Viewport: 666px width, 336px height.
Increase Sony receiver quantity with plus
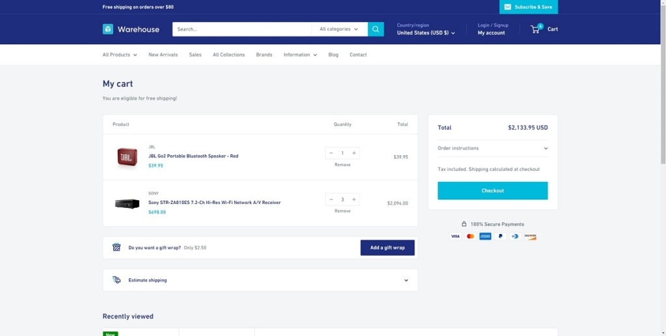point(354,200)
